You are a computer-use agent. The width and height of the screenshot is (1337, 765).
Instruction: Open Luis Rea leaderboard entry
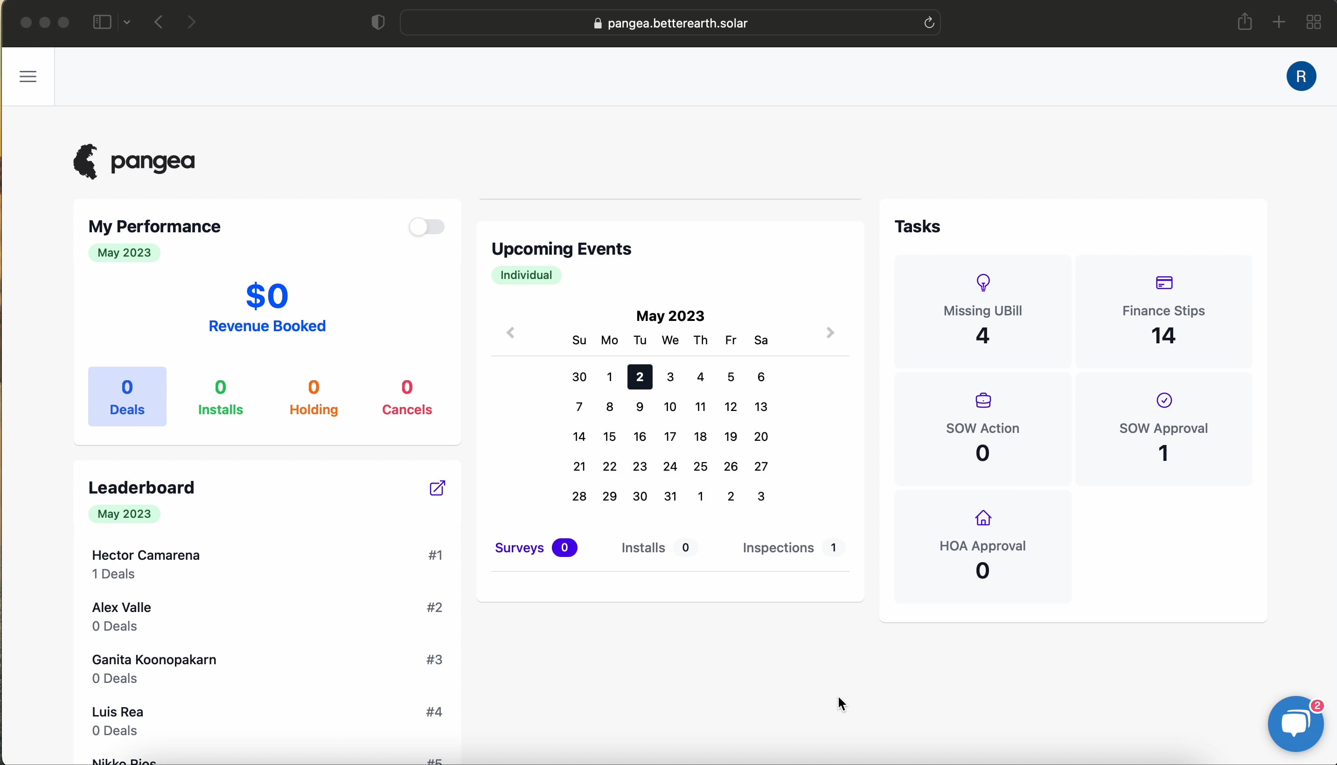click(x=267, y=721)
